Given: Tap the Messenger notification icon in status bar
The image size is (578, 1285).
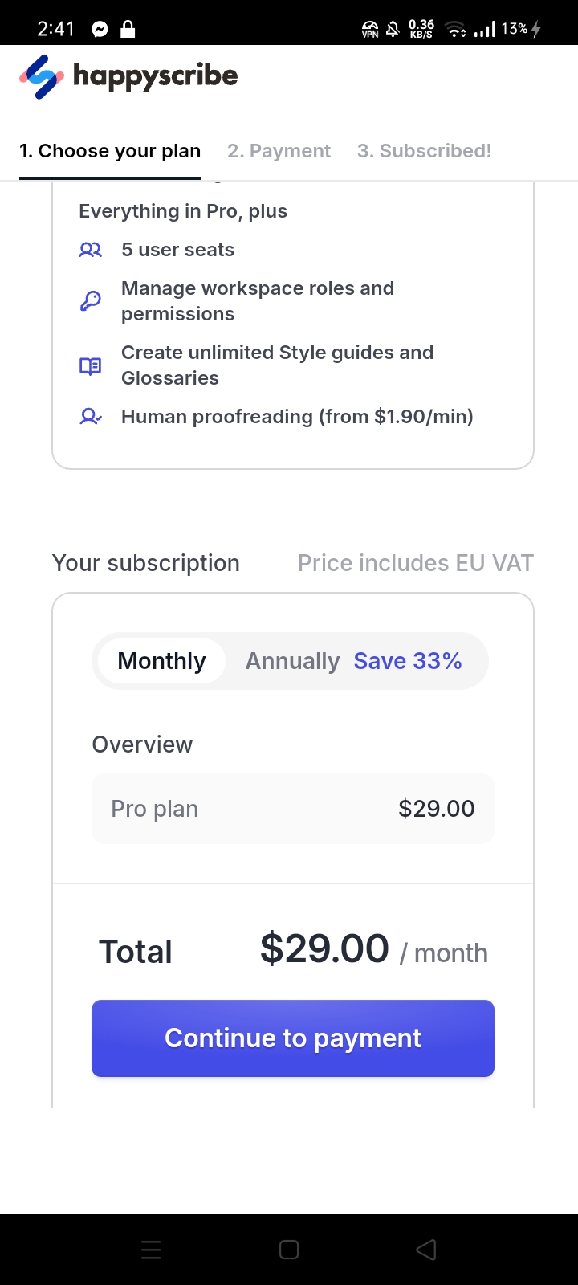Looking at the screenshot, I should click(x=100, y=30).
